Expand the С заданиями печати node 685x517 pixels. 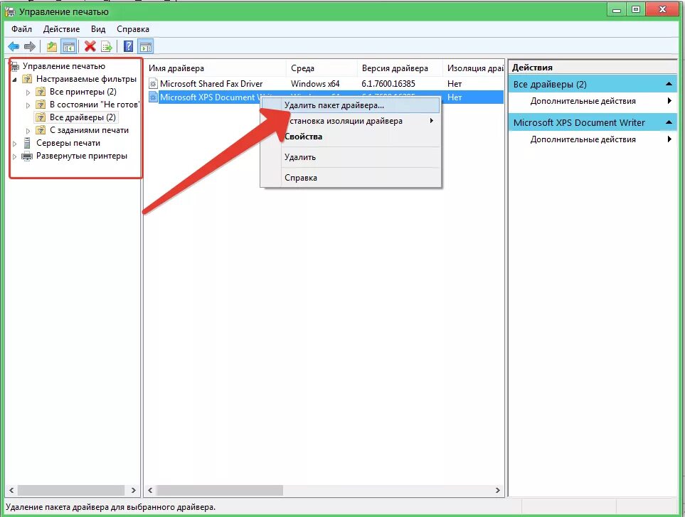28,131
